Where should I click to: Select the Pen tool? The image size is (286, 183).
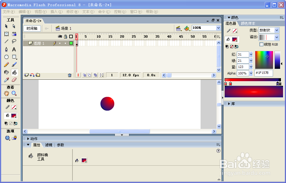pos(6,49)
